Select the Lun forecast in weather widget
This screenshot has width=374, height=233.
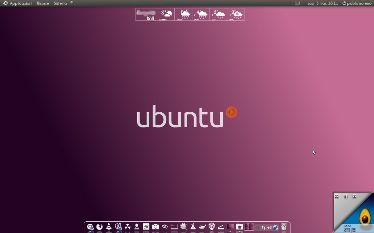pyautogui.click(x=218, y=14)
